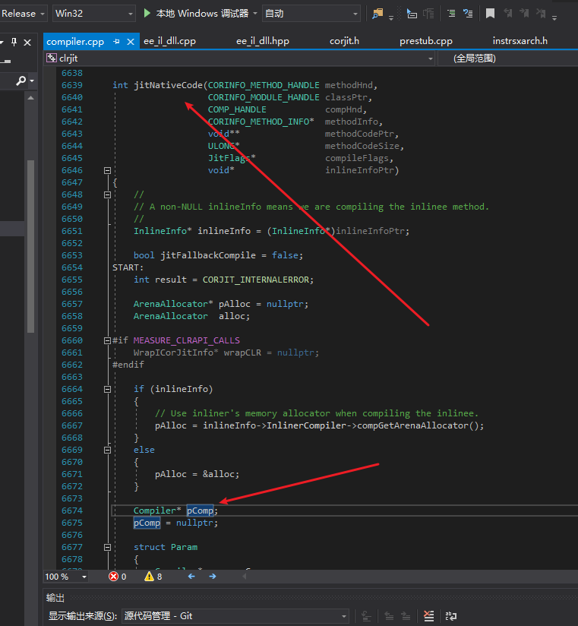Open the Release configuration dropdown

(23, 14)
